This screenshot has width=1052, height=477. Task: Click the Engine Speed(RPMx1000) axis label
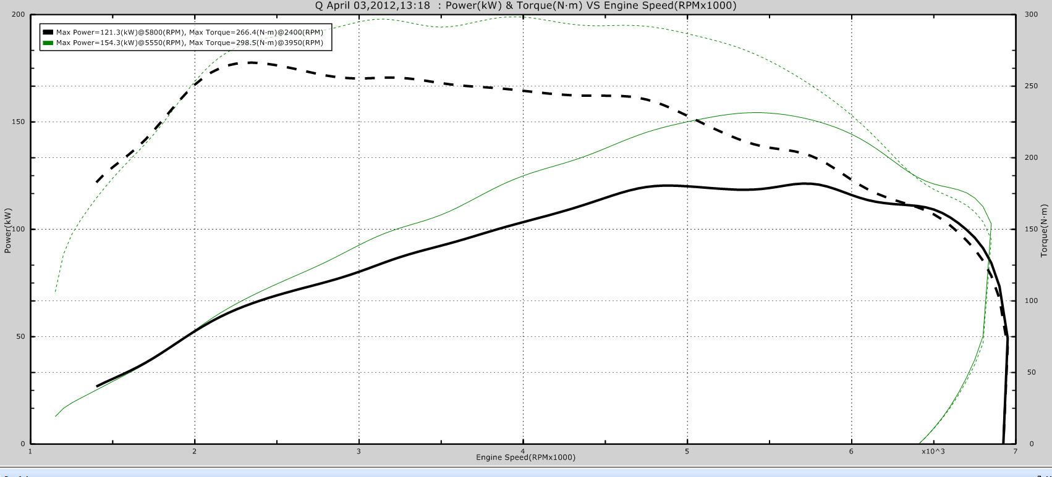pyautogui.click(x=525, y=457)
